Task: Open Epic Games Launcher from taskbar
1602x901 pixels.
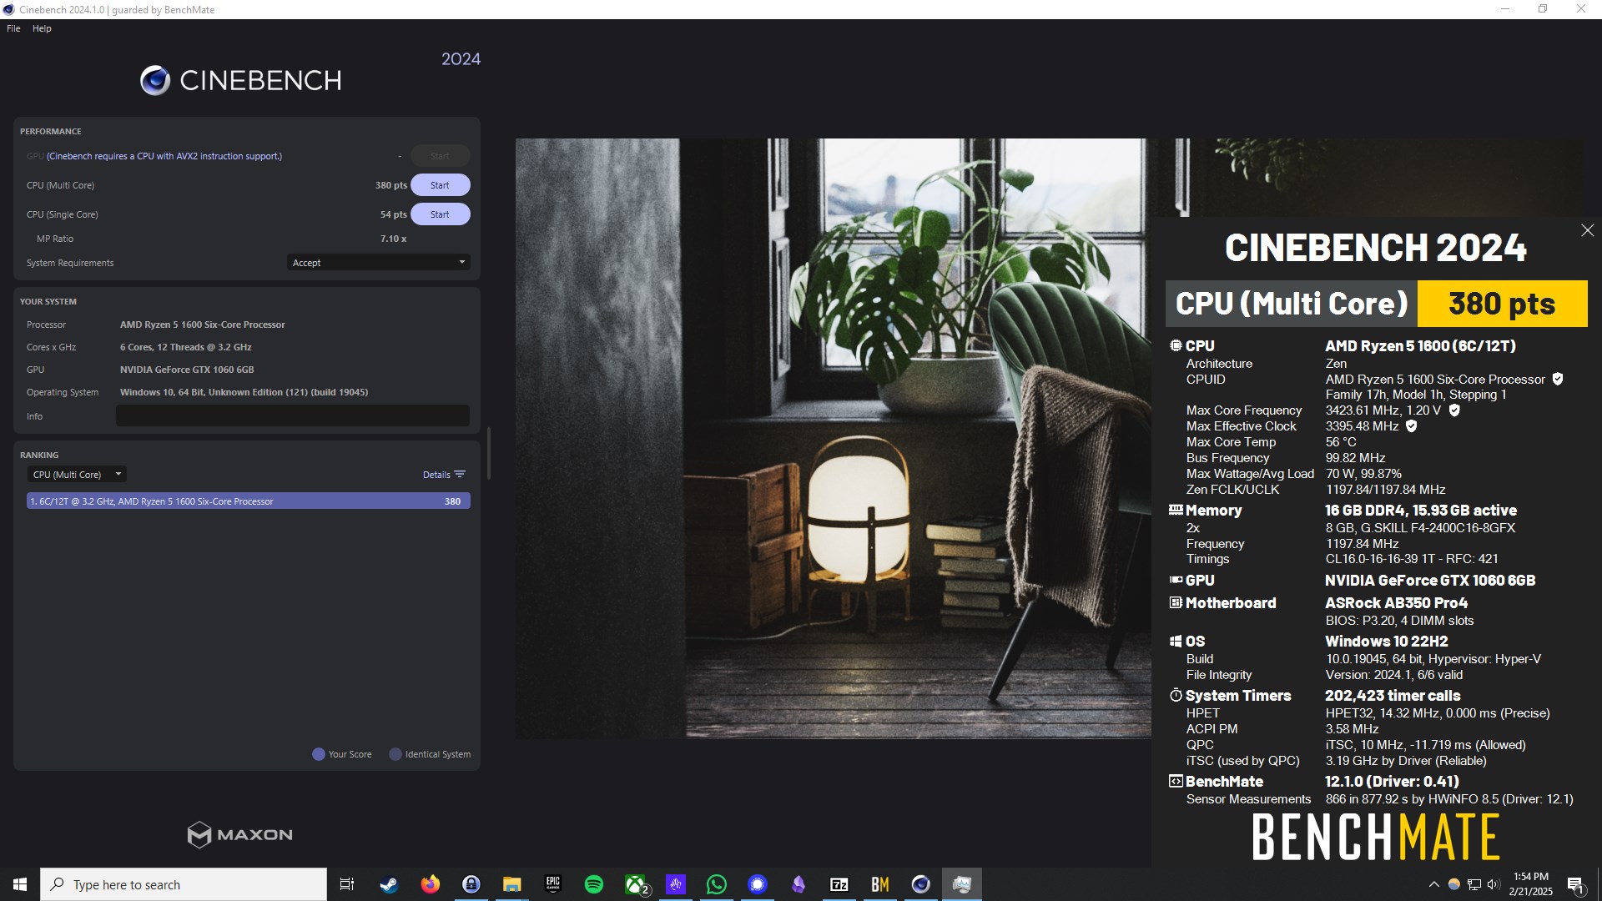Action: pos(552,884)
